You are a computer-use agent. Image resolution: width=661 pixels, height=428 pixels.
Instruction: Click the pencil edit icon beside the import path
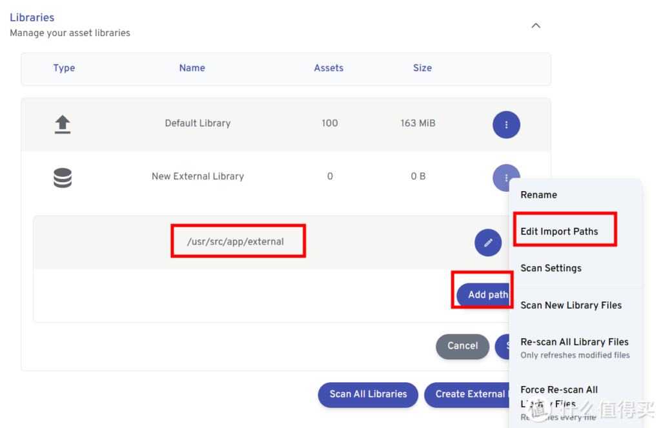[x=488, y=243]
